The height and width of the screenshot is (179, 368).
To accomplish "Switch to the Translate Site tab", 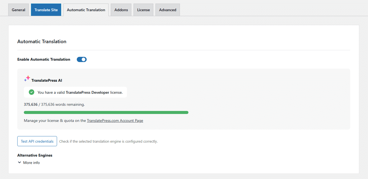I will (x=46, y=10).
